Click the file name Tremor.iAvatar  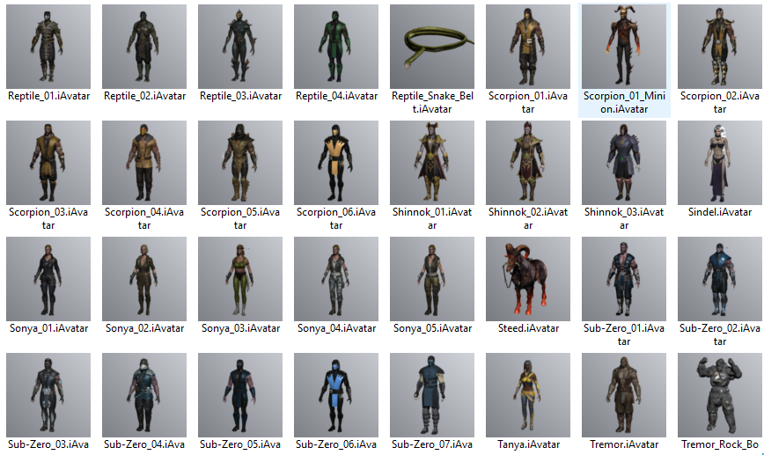click(x=624, y=444)
